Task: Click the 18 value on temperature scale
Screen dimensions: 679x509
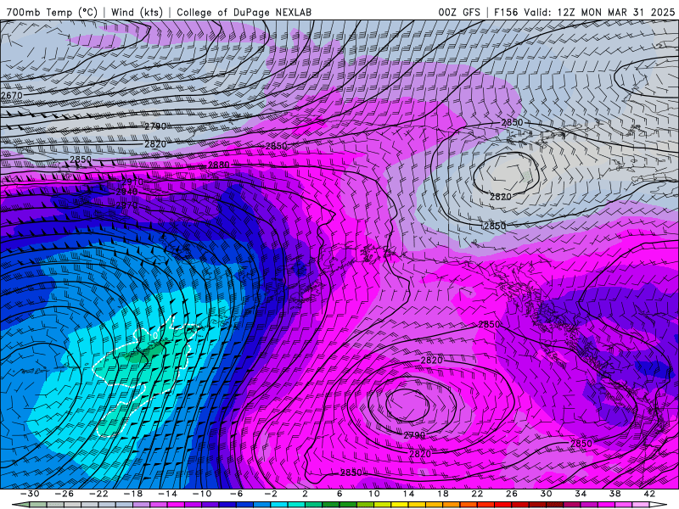Action: (x=442, y=494)
